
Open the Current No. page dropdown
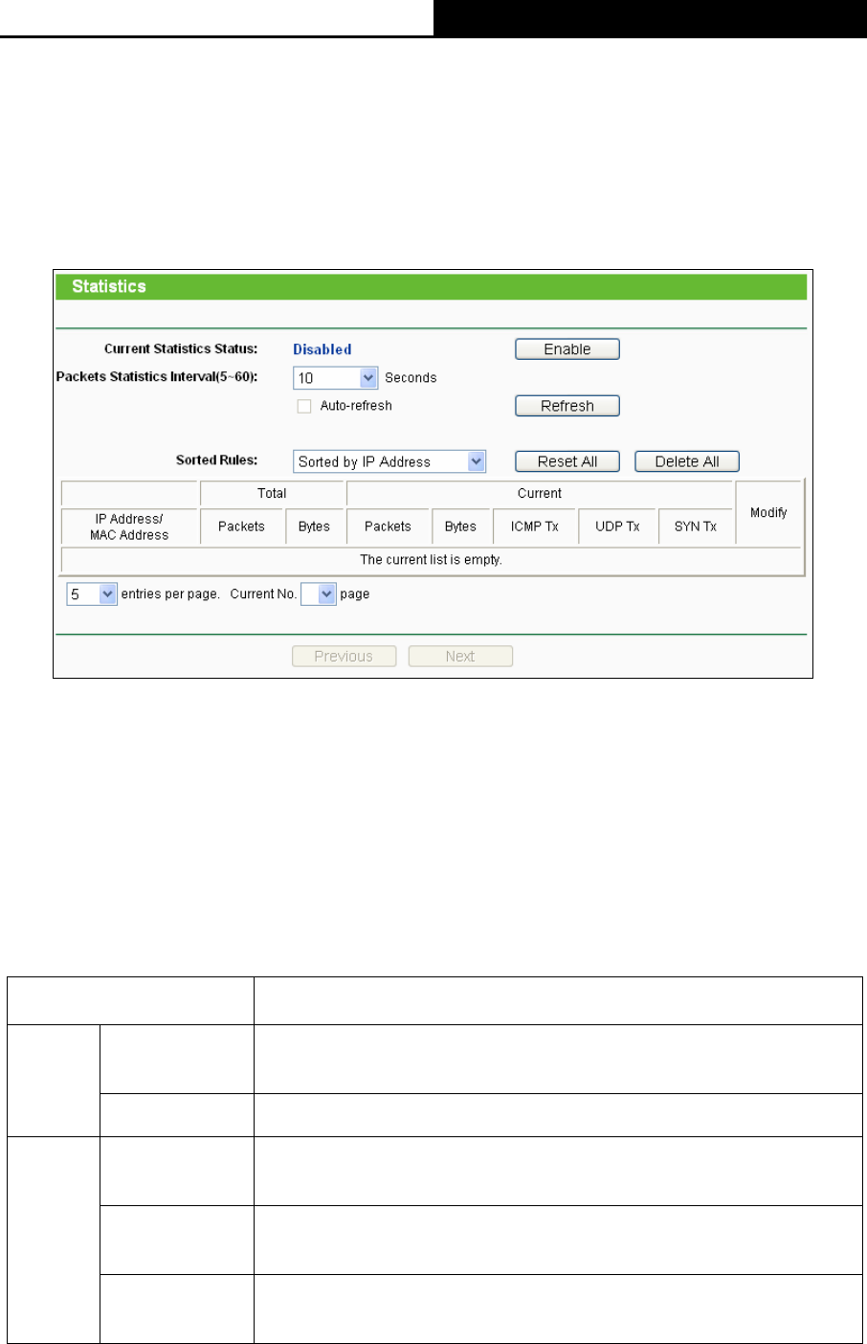(319, 594)
